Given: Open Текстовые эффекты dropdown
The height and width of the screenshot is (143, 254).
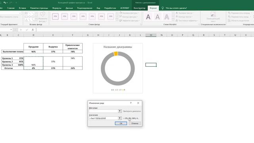Looking at the screenshot, I should point(187,21).
